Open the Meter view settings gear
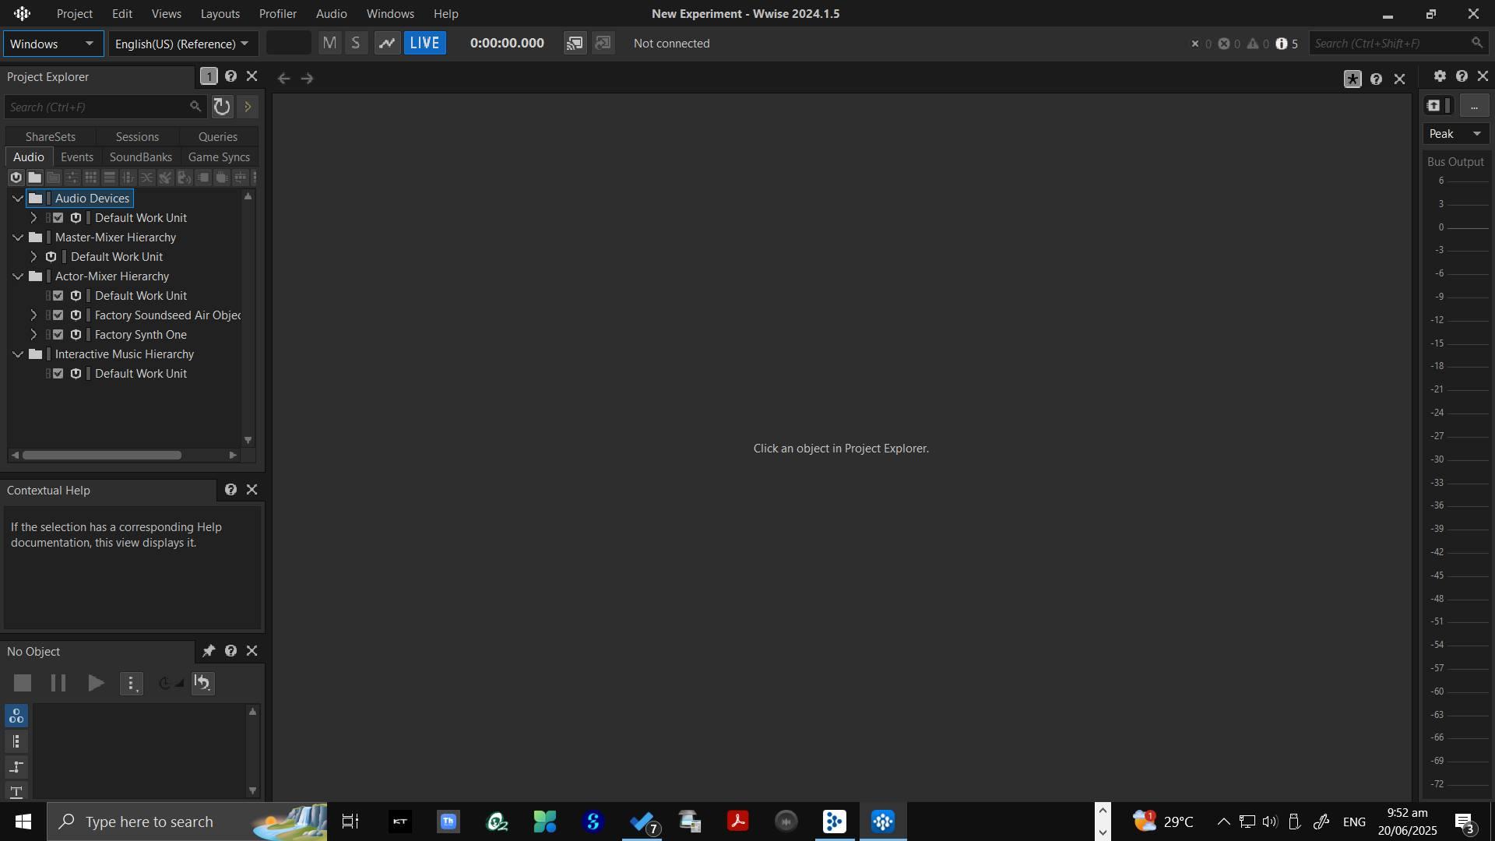This screenshot has height=841, width=1495. coord(1440,76)
